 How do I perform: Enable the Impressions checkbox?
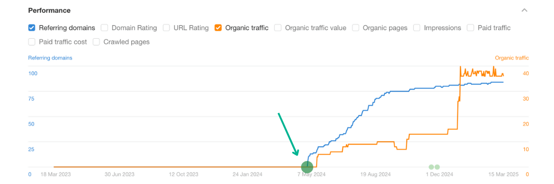point(416,28)
